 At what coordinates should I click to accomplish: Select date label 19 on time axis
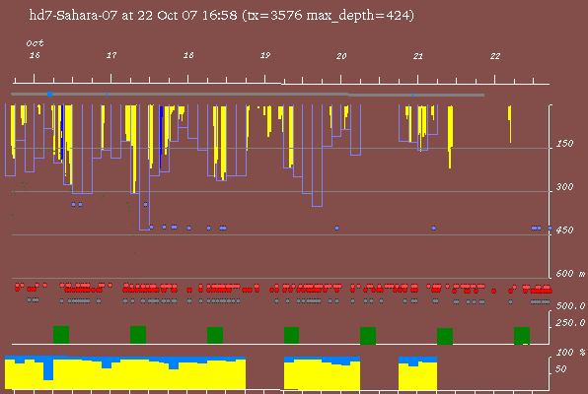(x=265, y=55)
